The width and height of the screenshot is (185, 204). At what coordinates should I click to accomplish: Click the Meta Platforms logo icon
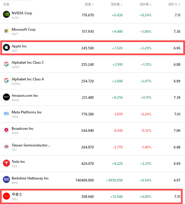pyautogui.click(x=6, y=114)
